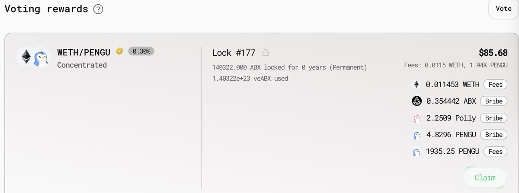
Task: Click the PENGU icon beside 4.8296 PENGU
Action: 416,135
